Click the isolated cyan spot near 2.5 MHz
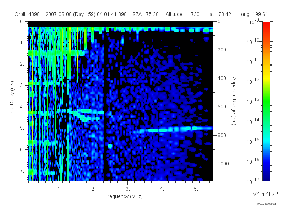Screen dimensions: 284x213 [110, 146]
